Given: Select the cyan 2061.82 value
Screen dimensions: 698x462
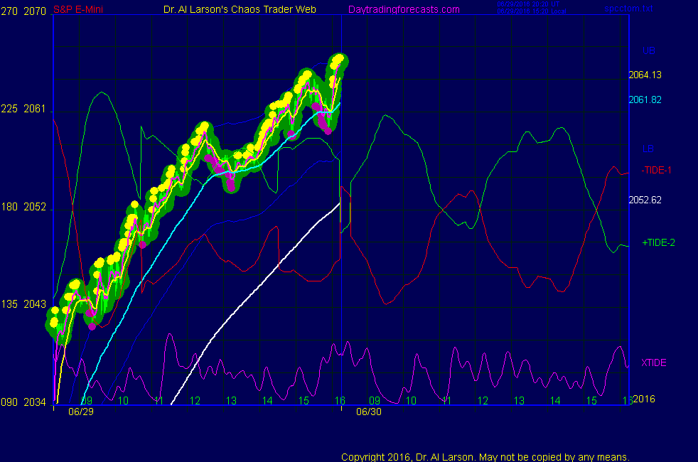Looking at the screenshot, I should pyautogui.click(x=645, y=100).
